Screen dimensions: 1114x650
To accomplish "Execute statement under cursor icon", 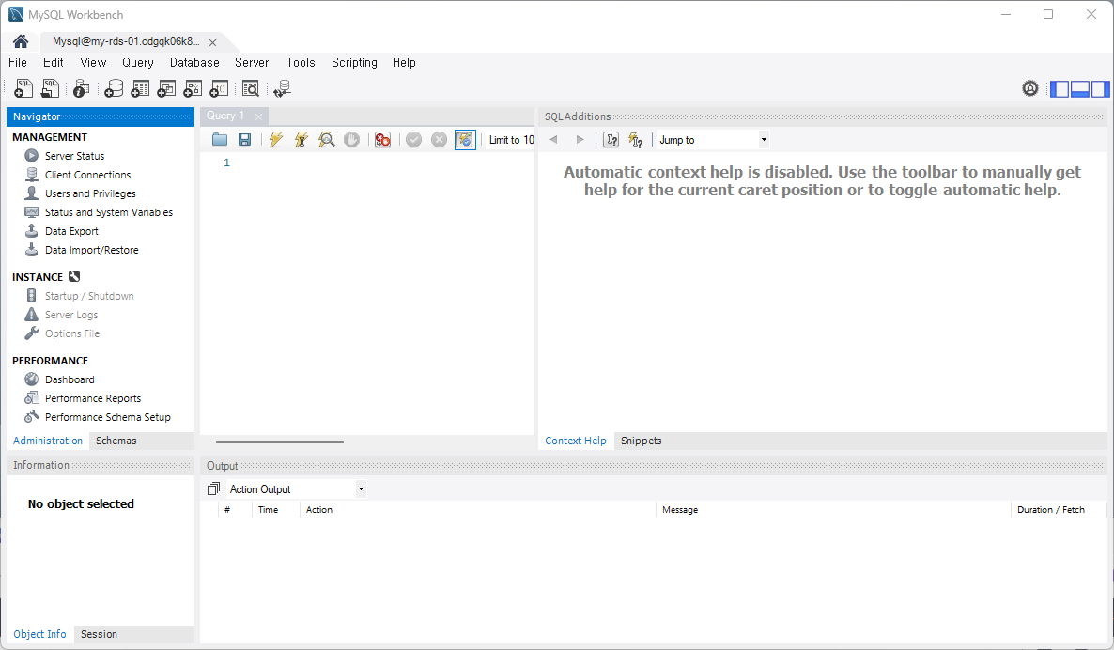I will click(302, 139).
